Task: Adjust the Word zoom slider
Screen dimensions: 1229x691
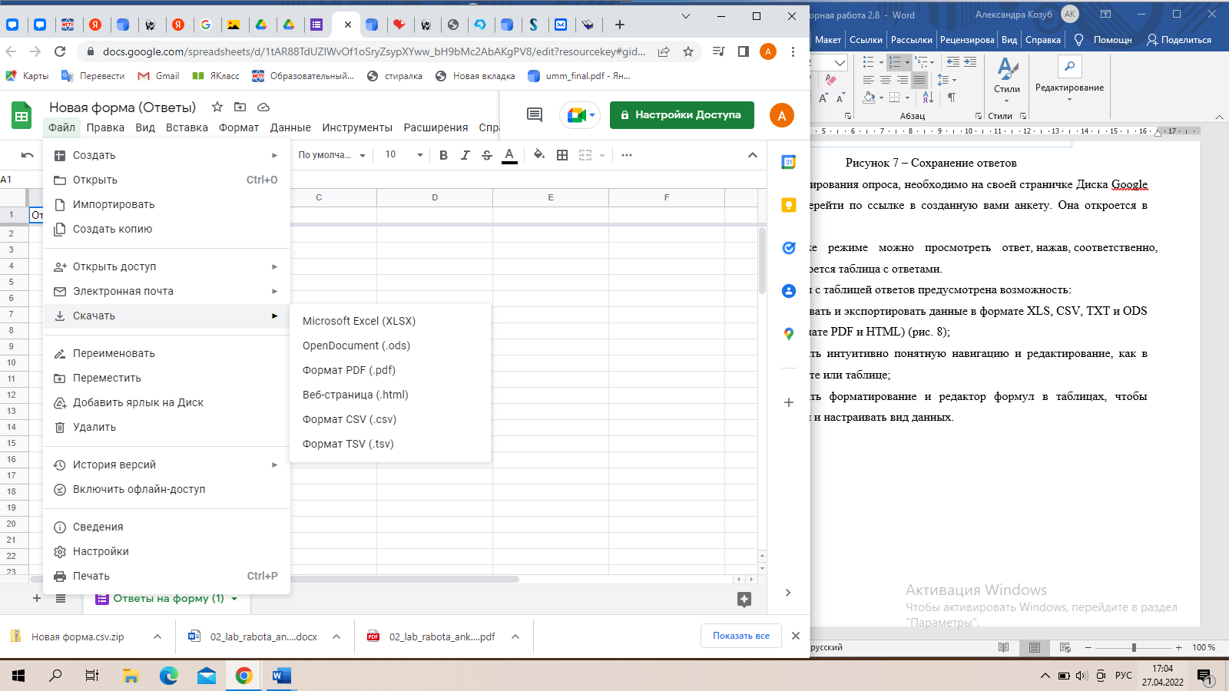Action: click(1134, 647)
